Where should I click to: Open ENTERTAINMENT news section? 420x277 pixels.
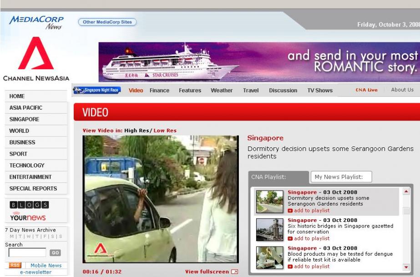(x=36, y=177)
